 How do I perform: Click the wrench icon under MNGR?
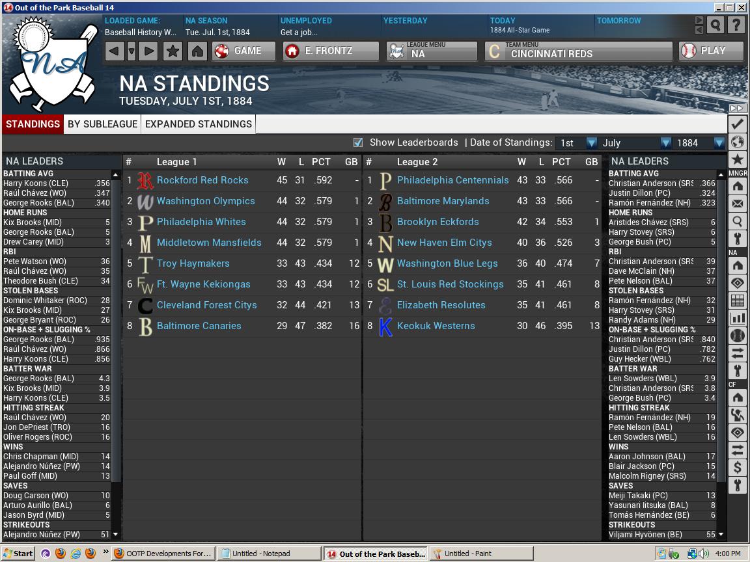click(x=738, y=237)
